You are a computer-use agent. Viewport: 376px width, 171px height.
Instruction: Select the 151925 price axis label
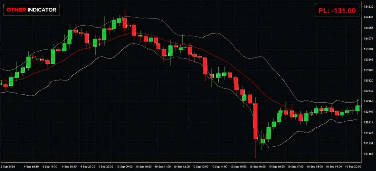pyautogui.click(x=369, y=133)
